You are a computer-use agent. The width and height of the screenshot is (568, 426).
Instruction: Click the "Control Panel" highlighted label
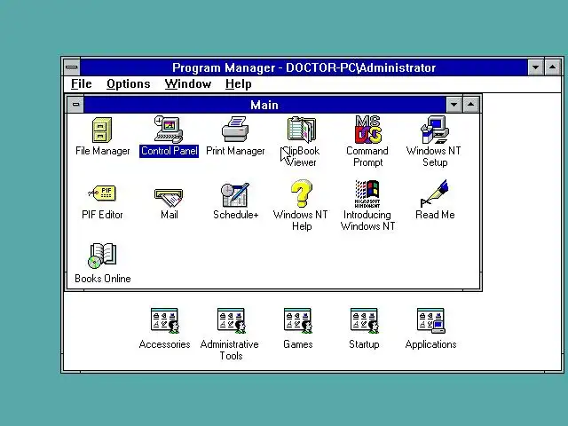pyautogui.click(x=169, y=151)
